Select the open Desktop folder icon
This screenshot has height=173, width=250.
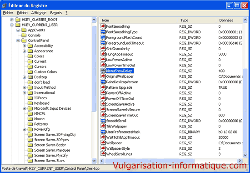click(30, 77)
